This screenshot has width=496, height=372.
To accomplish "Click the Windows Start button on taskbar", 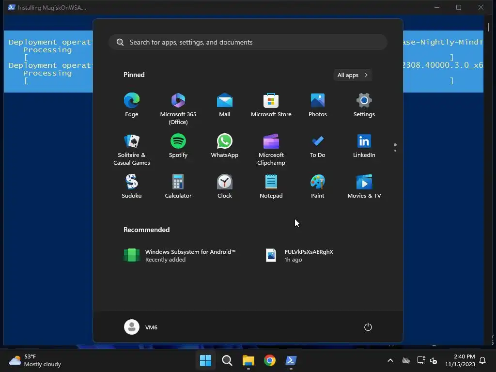I will point(205,360).
